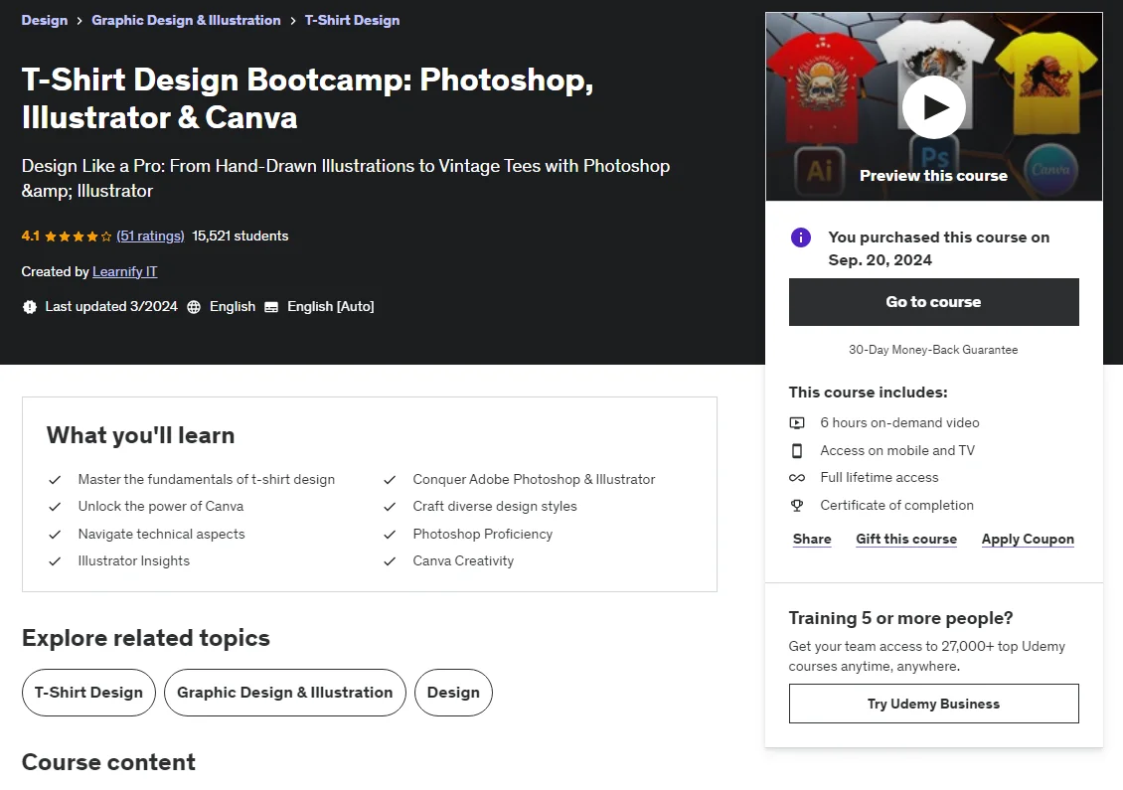The width and height of the screenshot is (1123, 790).
Task: Click Apply Coupon
Action: (x=1028, y=539)
